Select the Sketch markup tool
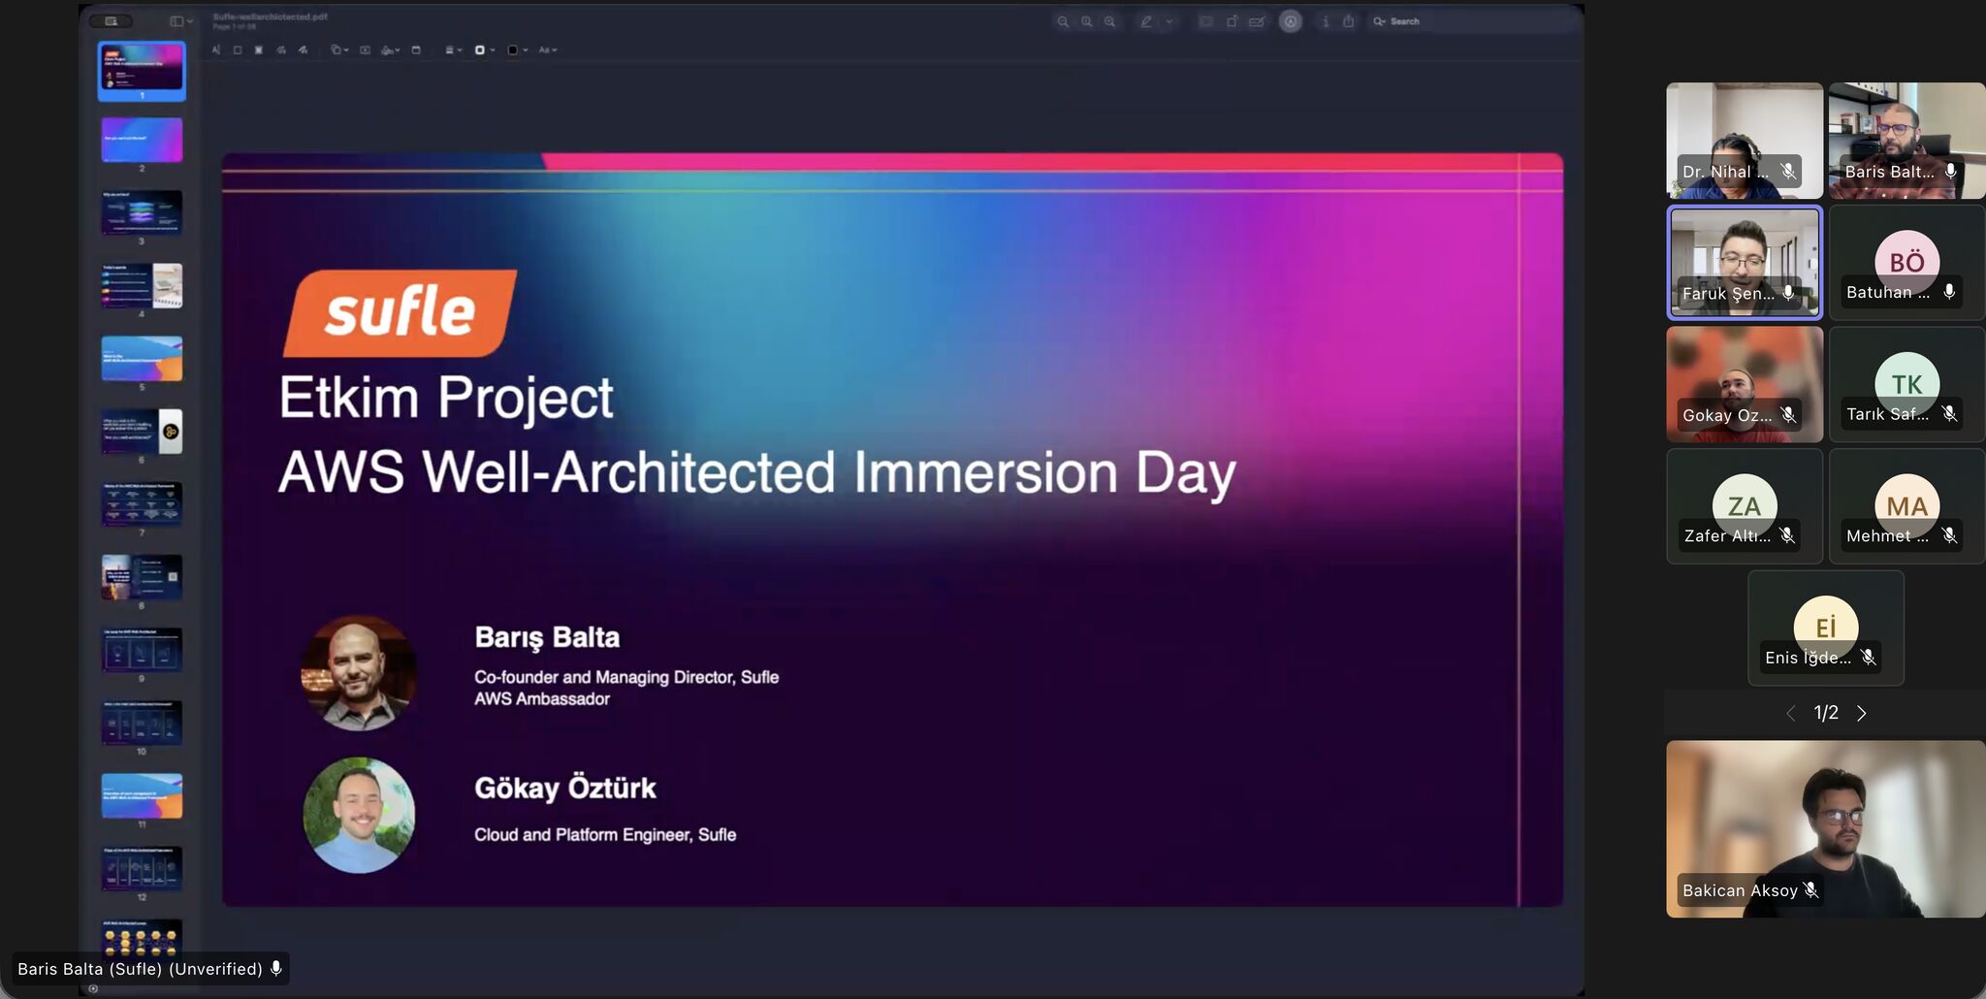1986x999 pixels. click(x=281, y=49)
